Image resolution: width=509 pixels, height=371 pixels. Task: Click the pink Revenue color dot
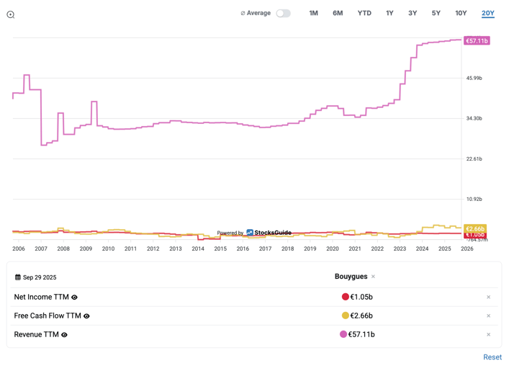[x=343, y=334]
